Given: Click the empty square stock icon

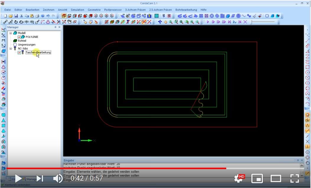Looking at the screenshot, I should [x=267, y=16].
